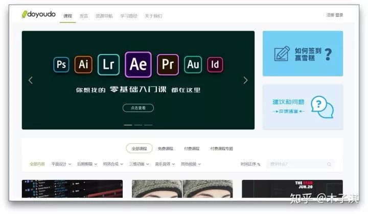Screen dimensions: 368x214
Task: Click the search magnifier icon
Action: pyautogui.click(x=329, y=164)
